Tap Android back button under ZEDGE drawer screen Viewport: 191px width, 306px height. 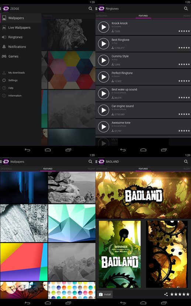[x=27, y=150]
